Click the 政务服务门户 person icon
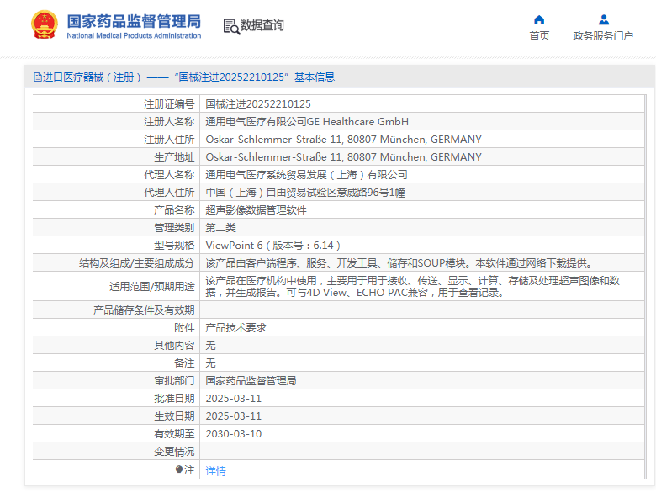Image resolution: width=656 pixels, height=498 pixels. (603, 19)
